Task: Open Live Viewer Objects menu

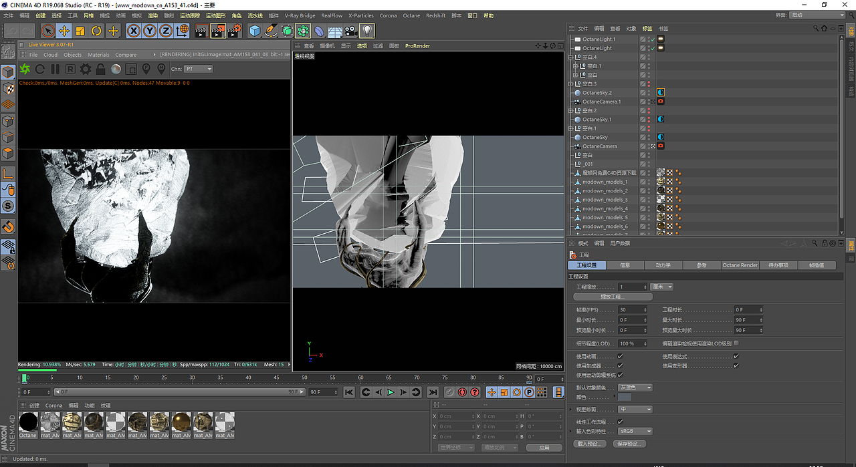Action: (72, 55)
